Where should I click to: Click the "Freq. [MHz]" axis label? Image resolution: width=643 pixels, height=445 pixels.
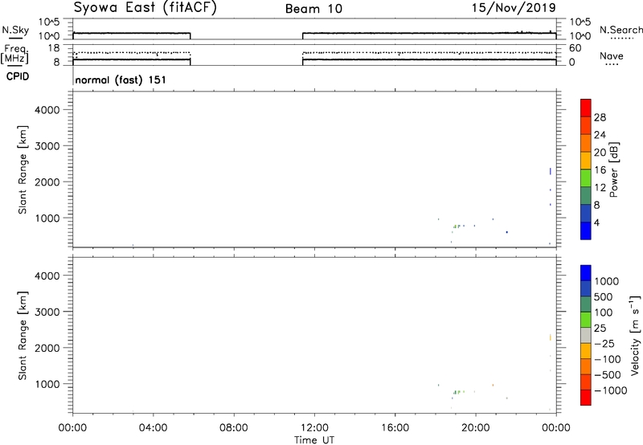(x=16, y=55)
